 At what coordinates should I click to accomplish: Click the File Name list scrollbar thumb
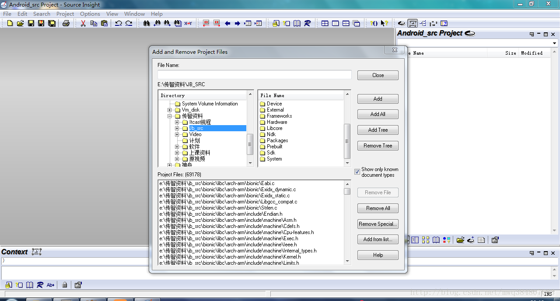point(347,141)
